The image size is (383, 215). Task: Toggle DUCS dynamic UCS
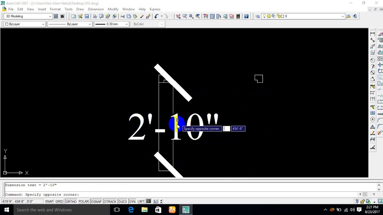coord(122,202)
